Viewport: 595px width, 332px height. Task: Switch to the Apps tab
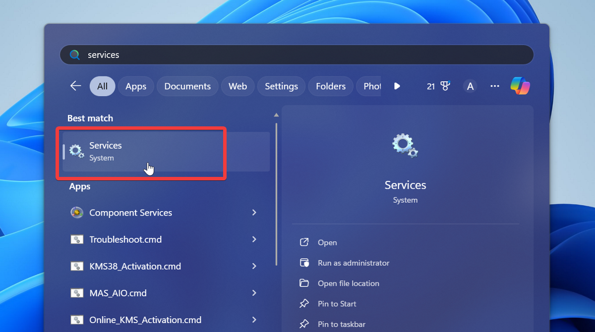coord(135,86)
